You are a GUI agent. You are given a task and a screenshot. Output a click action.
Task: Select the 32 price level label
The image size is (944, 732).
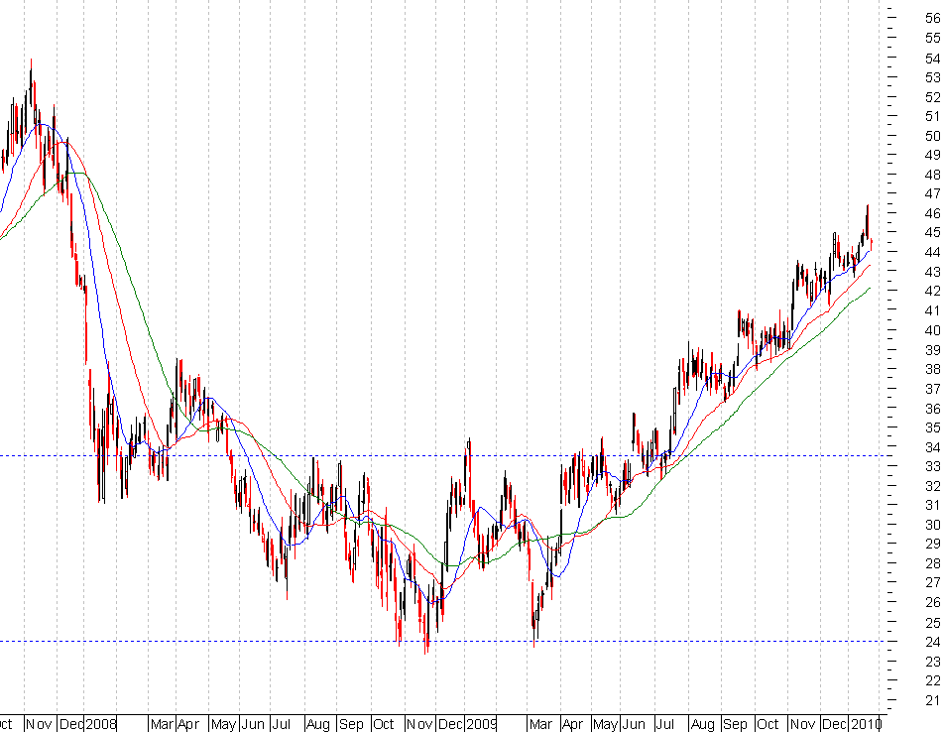932,486
